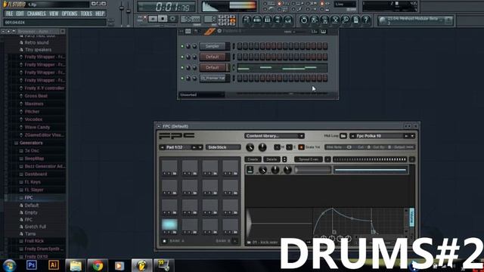Open the graph editor icon in step sequencer
This screenshot has width=484, height=272.
coord(315,32)
